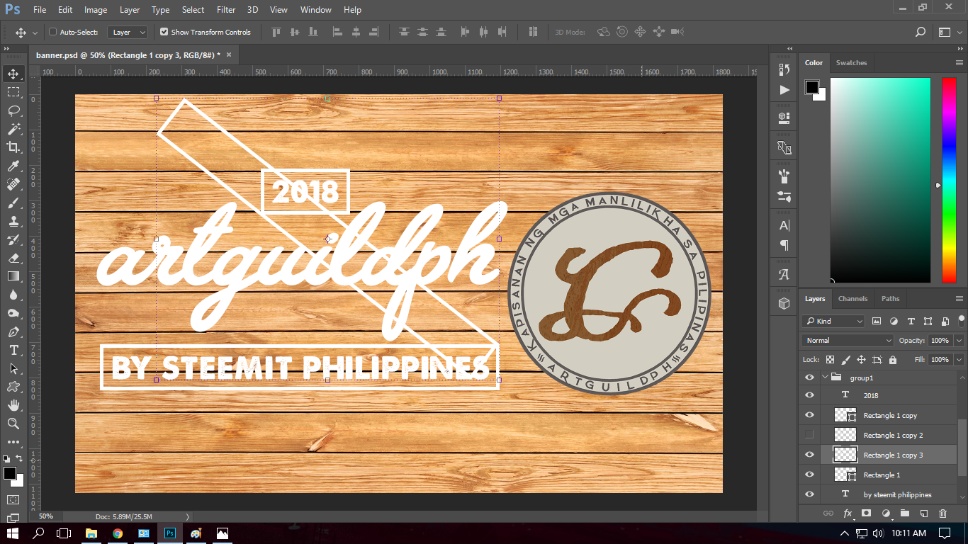Click the zoom percentage field 50%
968x544 pixels.
point(46,516)
